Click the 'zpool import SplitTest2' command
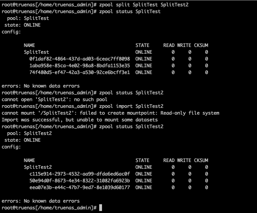 click(131, 106)
